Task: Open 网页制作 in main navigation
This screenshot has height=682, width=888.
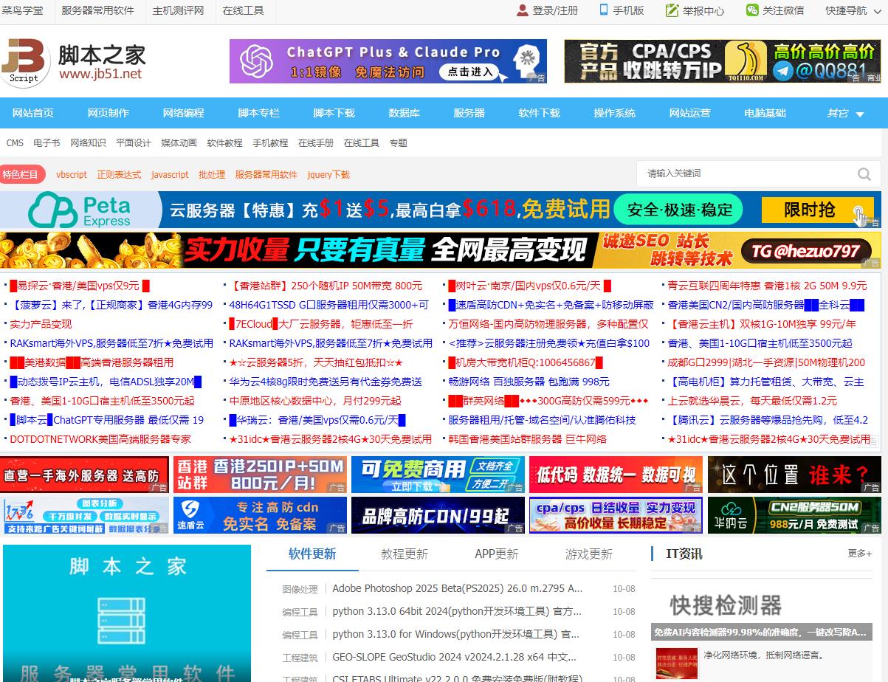Action: (109, 113)
